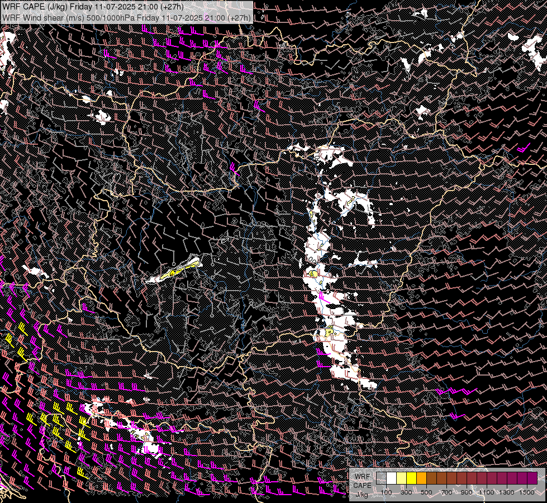This screenshot has height=503, width=547.
Task: Click the legend label 300
Action: coord(406,492)
